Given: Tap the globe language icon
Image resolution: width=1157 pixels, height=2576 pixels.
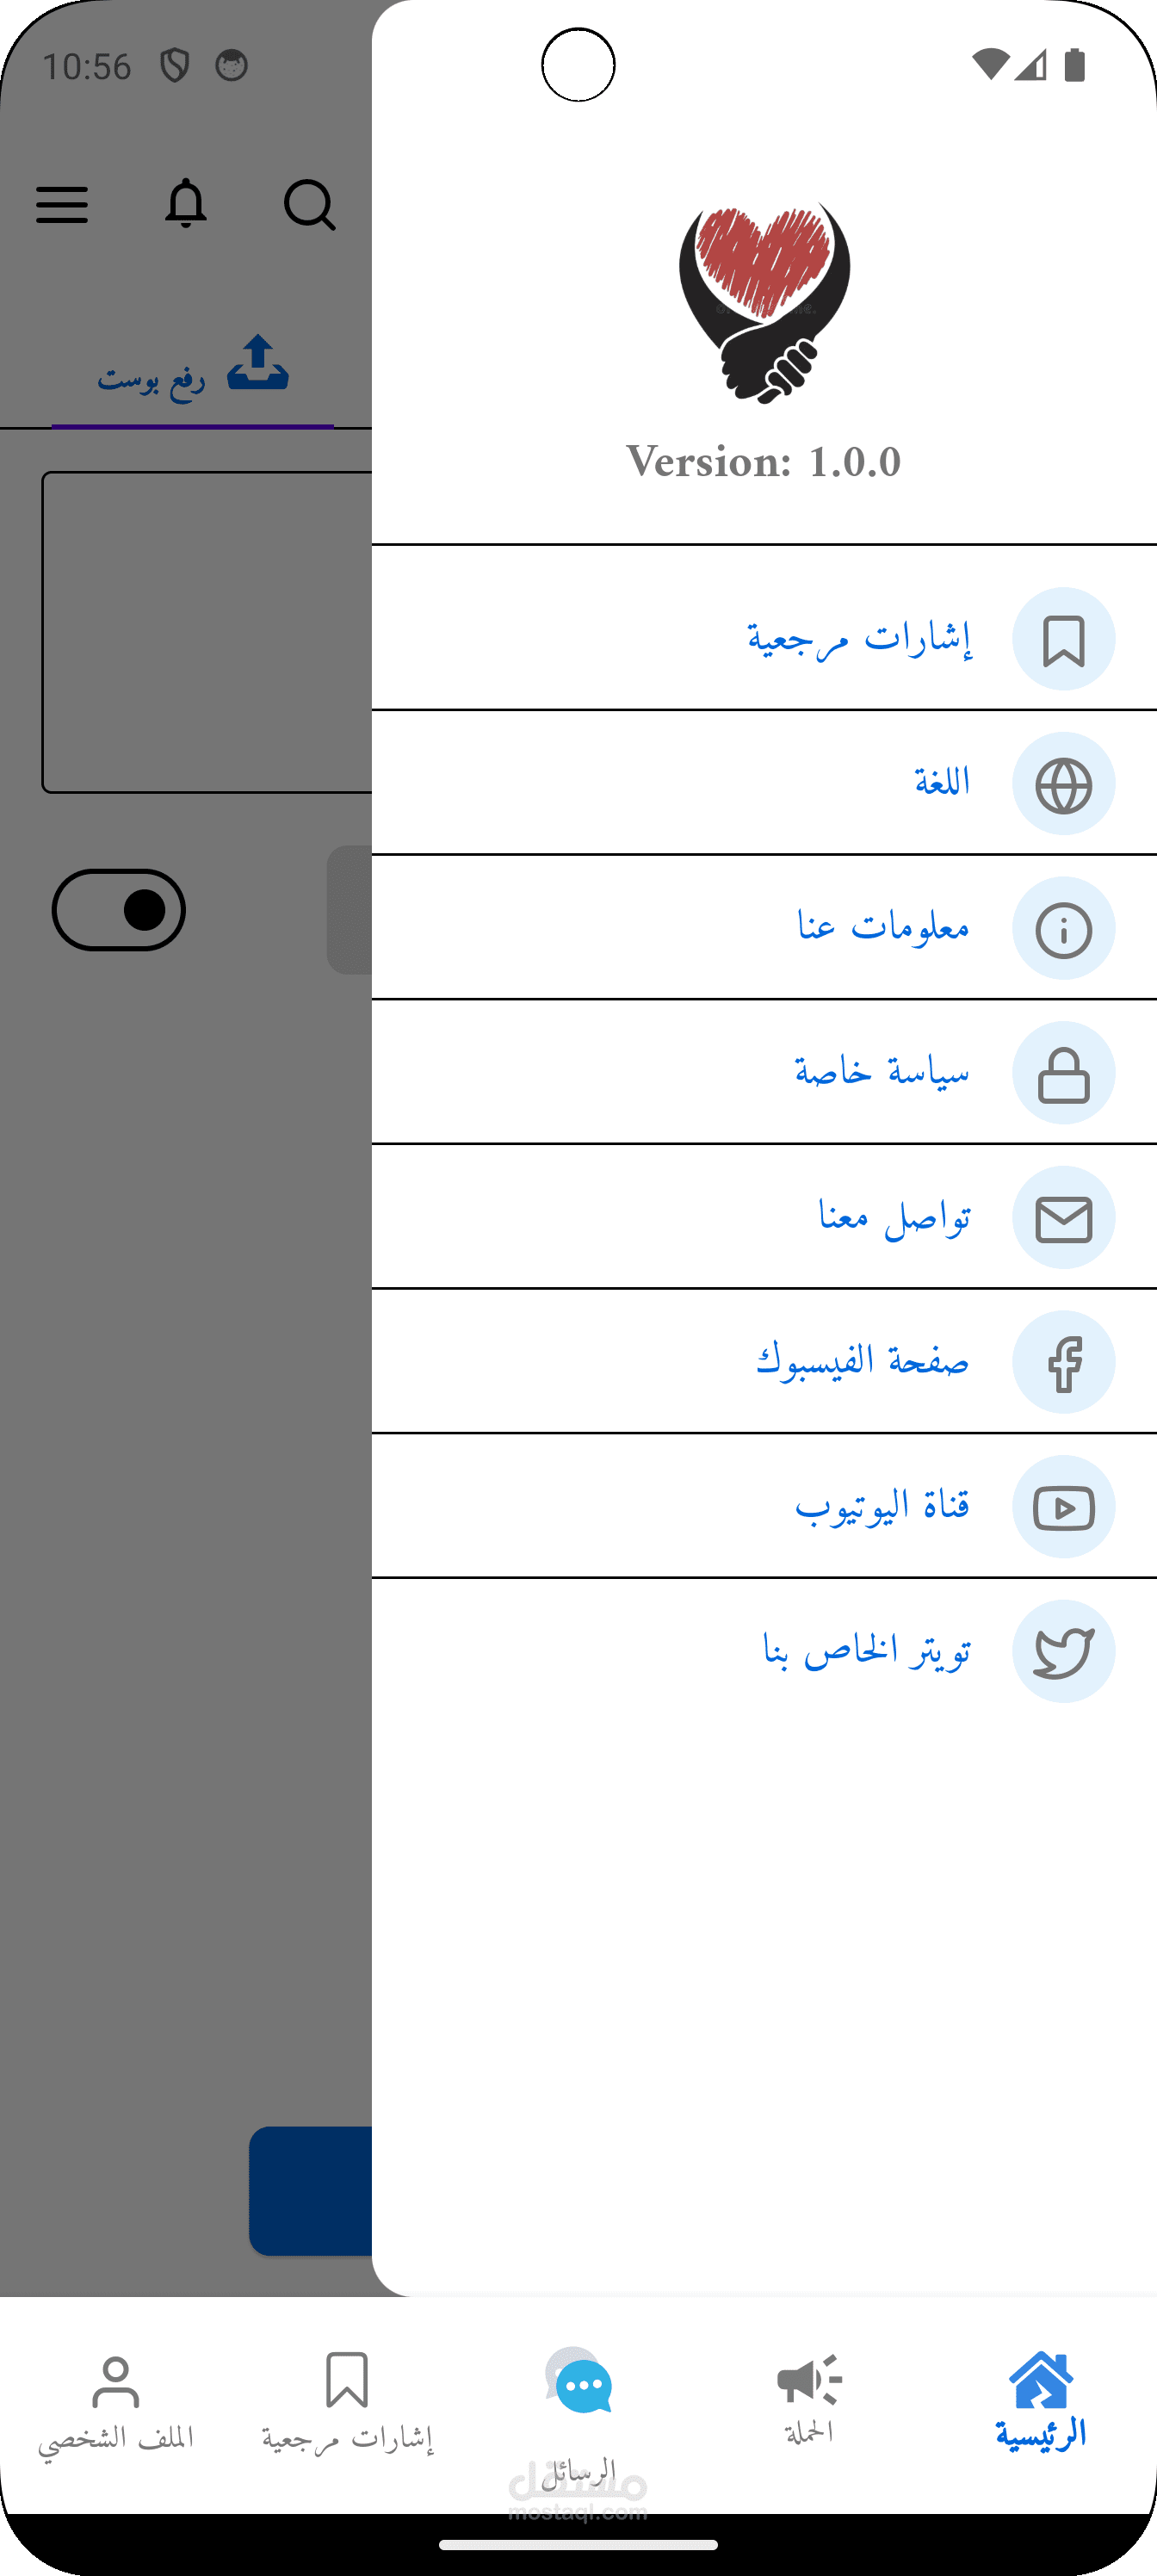Looking at the screenshot, I should (1063, 785).
